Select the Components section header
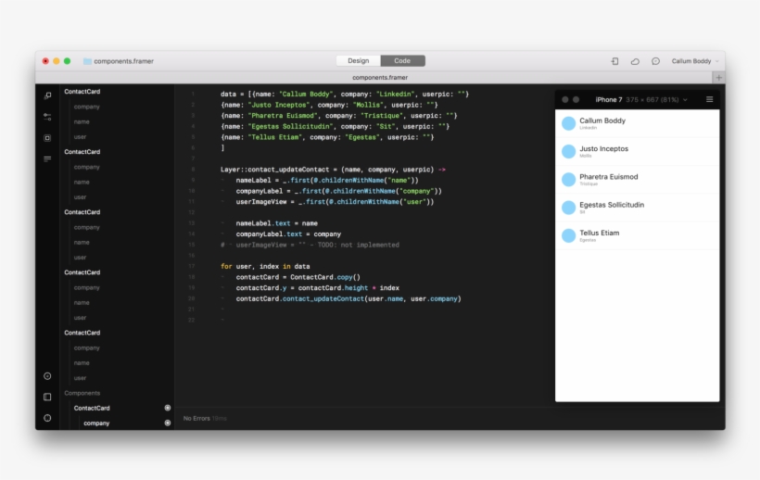This screenshot has height=480, width=760. click(x=82, y=393)
